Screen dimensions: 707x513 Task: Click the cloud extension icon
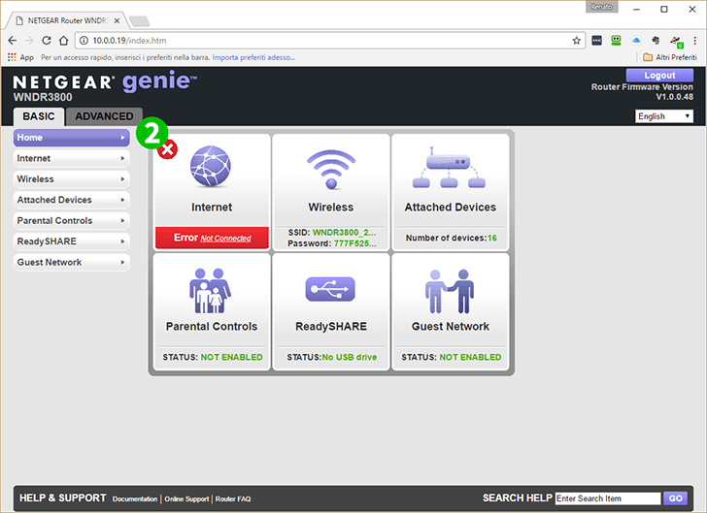(x=636, y=41)
